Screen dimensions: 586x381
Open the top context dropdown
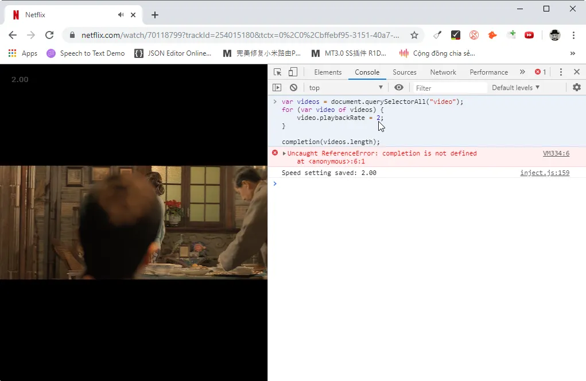click(x=346, y=87)
